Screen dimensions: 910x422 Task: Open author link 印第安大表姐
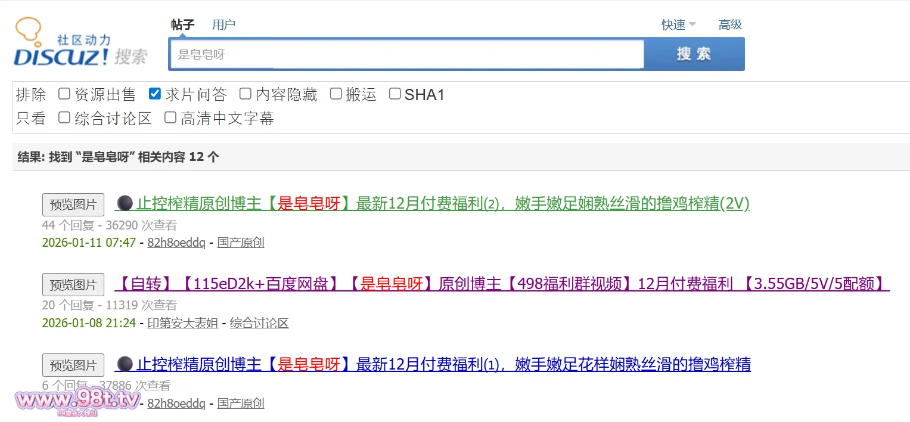coord(182,323)
